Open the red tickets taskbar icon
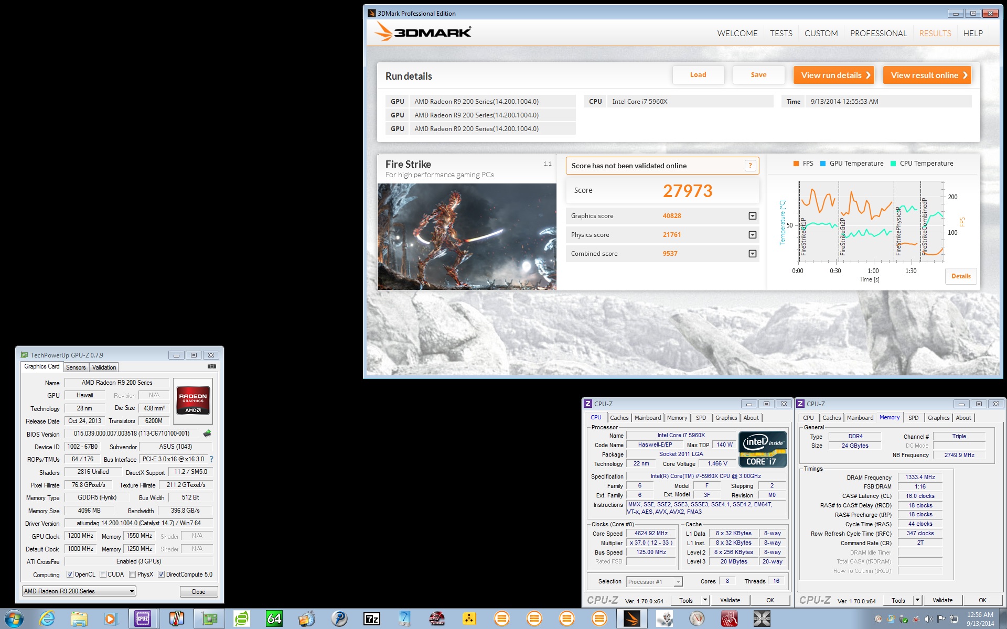This screenshot has width=1007, height=629. pos(730,619)
